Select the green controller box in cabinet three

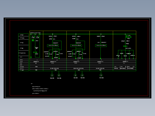point(76,46)
